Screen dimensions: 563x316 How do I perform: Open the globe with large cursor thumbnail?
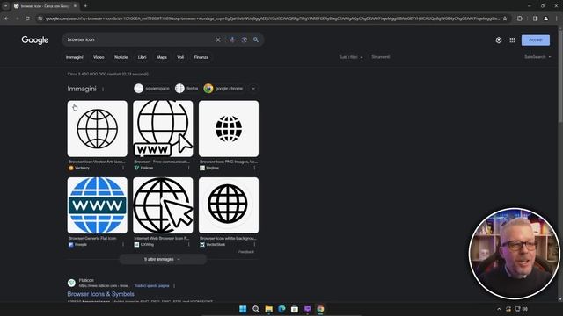tap(163, 205)
